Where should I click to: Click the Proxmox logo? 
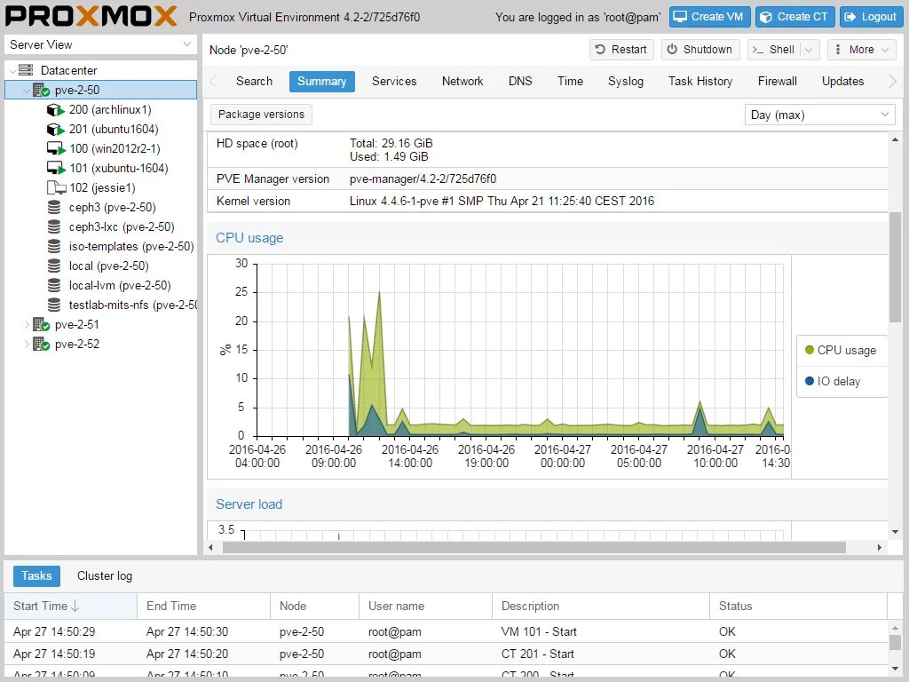click(91, 16)
